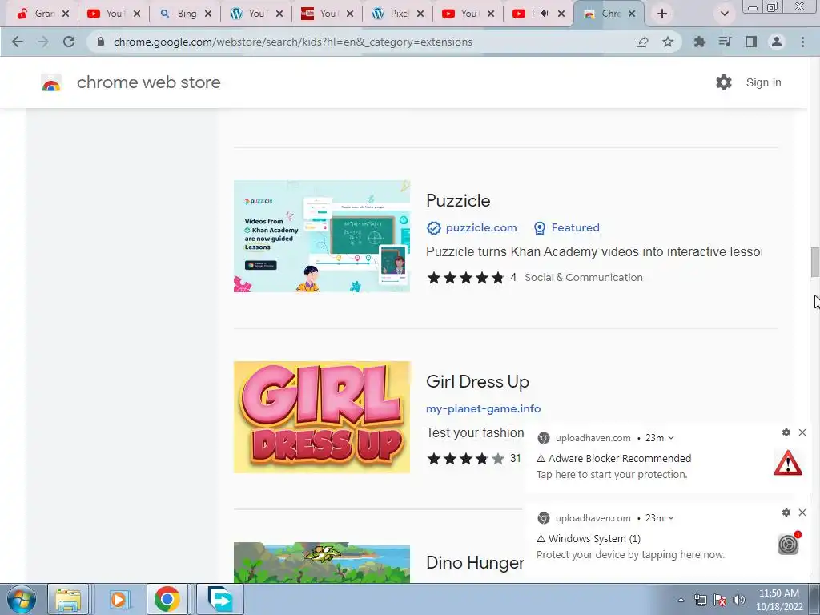
Task: Show hidden system tray icons
Action: [681, 601]
